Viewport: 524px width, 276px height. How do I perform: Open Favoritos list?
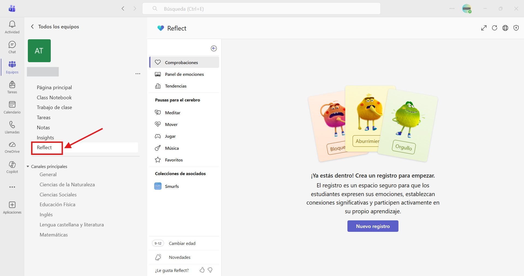tap(184, 160)
